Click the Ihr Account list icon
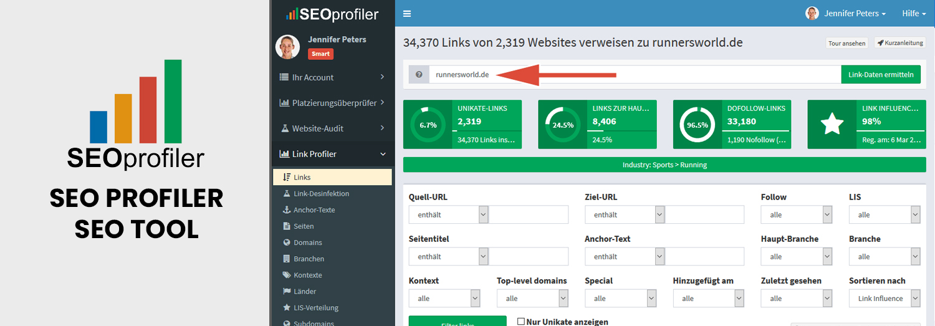 [284, 77]
